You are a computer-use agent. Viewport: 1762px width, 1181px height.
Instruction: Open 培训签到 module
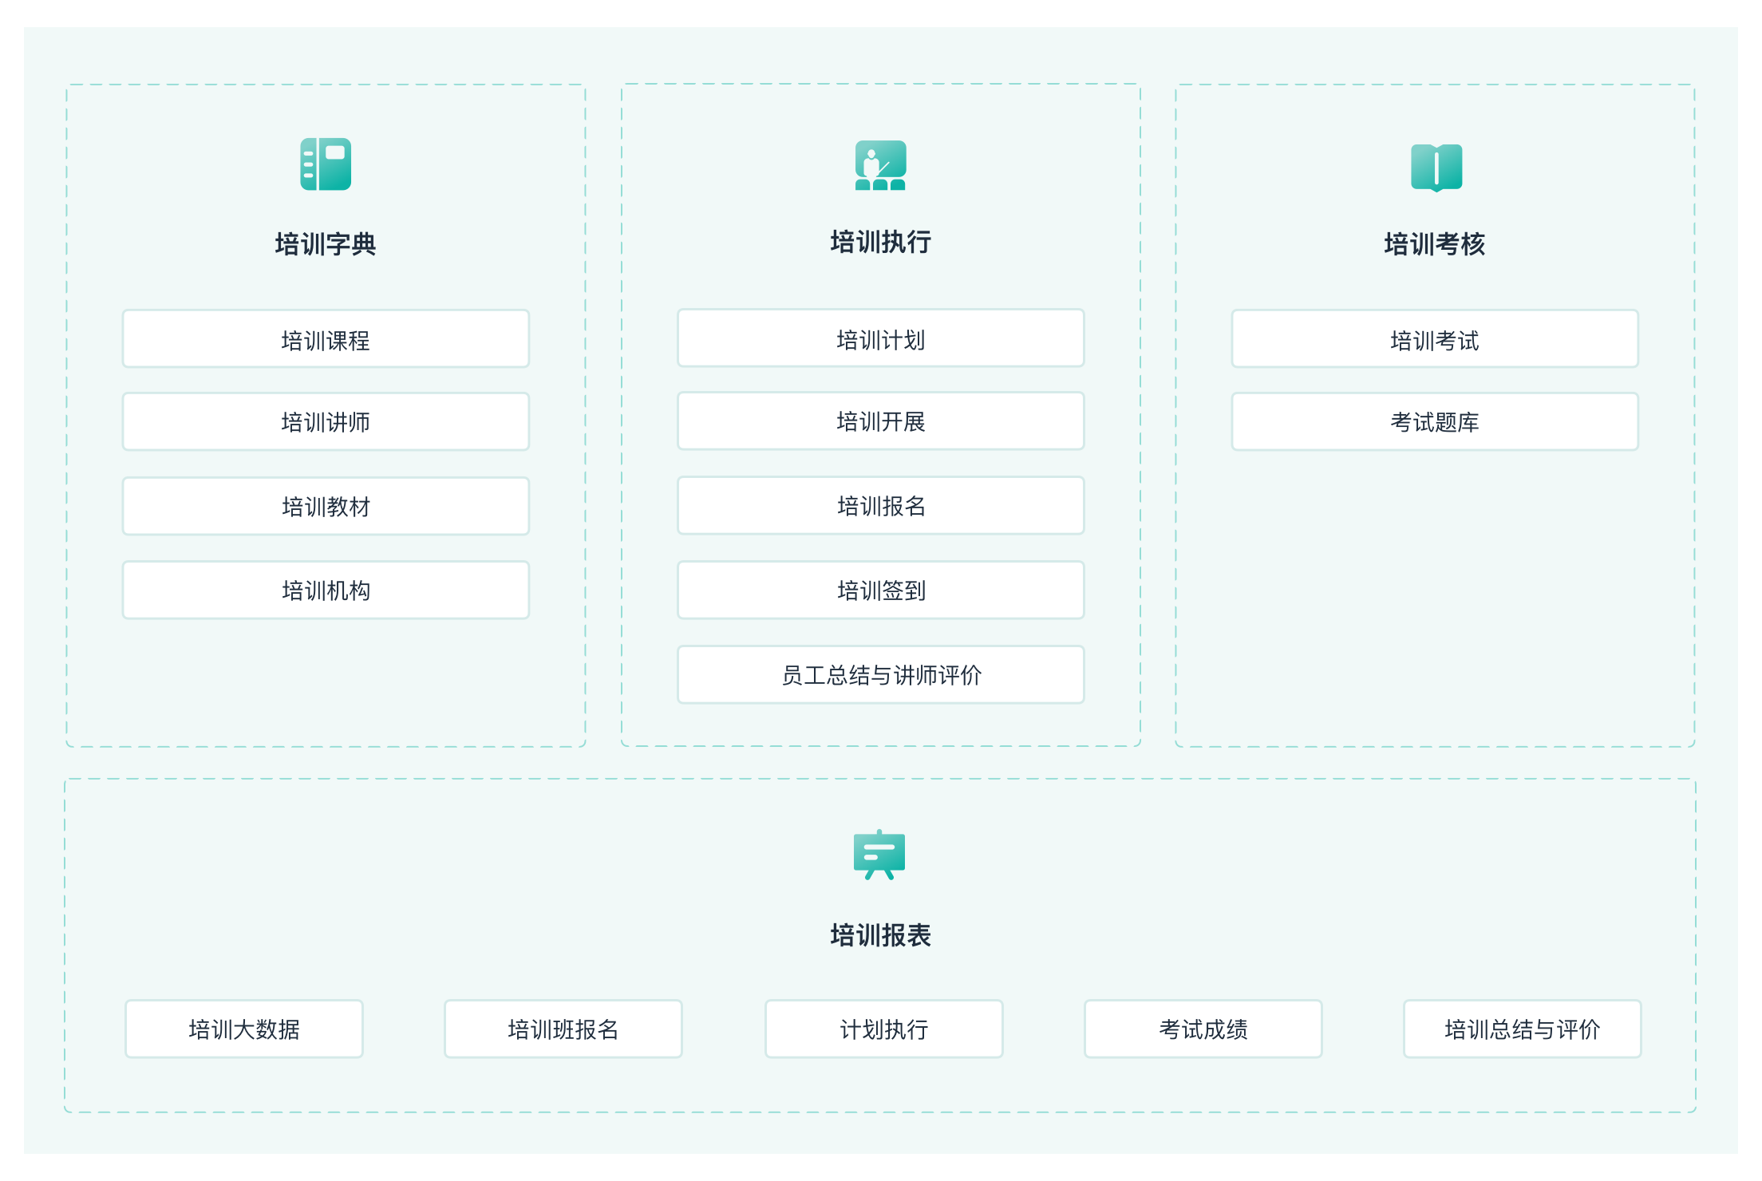pyautogui.click(x=880, y=590)
